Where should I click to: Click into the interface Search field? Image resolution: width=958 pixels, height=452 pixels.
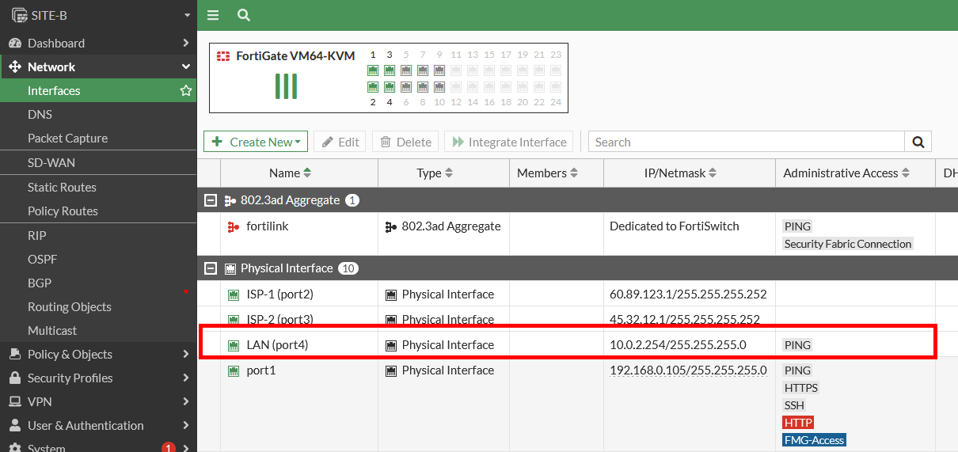coord(744,142)
